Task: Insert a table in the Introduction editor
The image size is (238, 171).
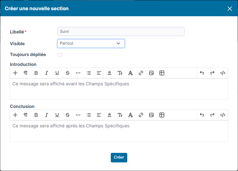Action: click(x=162, y=73)
